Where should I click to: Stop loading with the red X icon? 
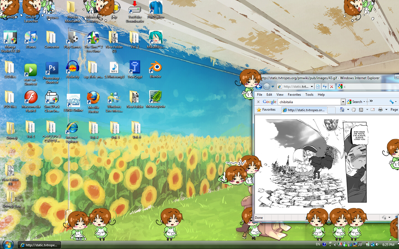[332, 86]
